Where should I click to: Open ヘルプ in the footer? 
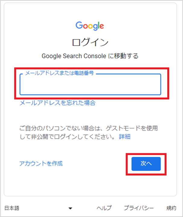[x=104, y=208]
